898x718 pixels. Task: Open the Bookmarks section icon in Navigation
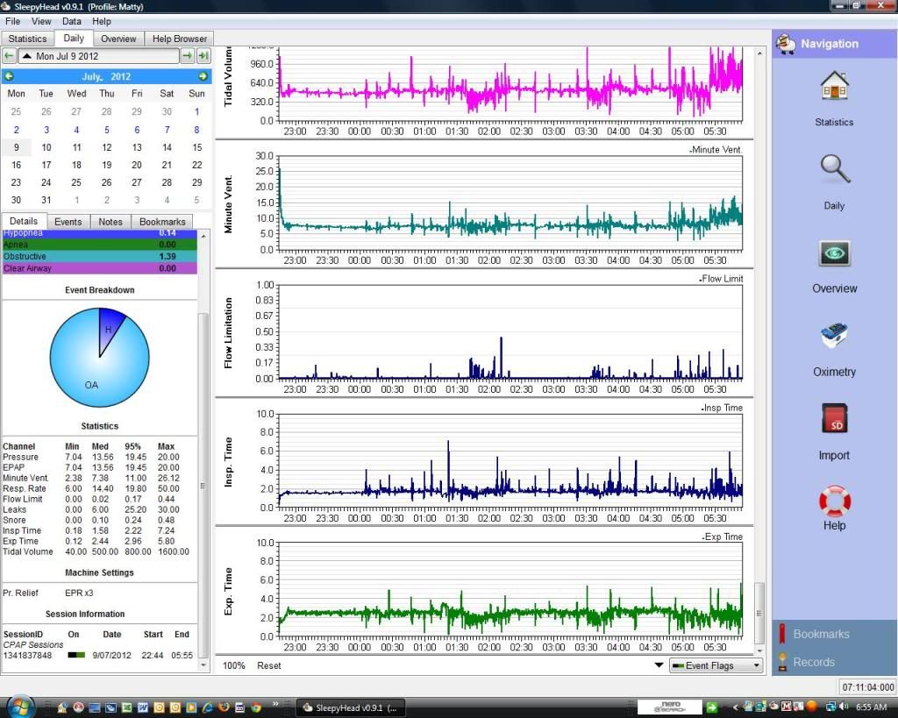point(781,634)
